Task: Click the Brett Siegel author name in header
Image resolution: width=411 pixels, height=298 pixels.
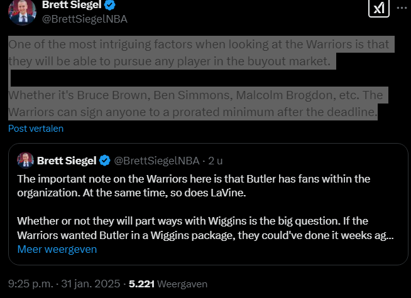Action: pyautogui.click(x=70, y=5)
